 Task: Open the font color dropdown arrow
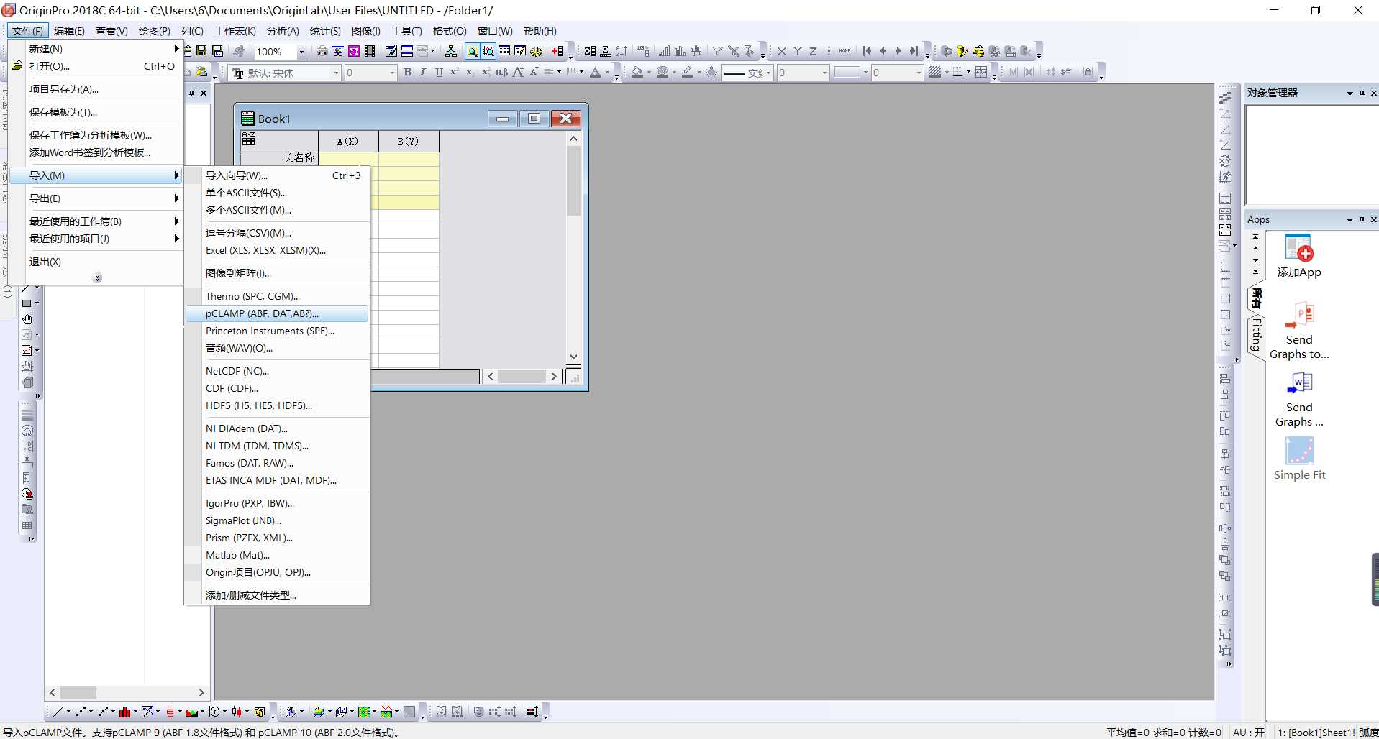tap(607, 73)
